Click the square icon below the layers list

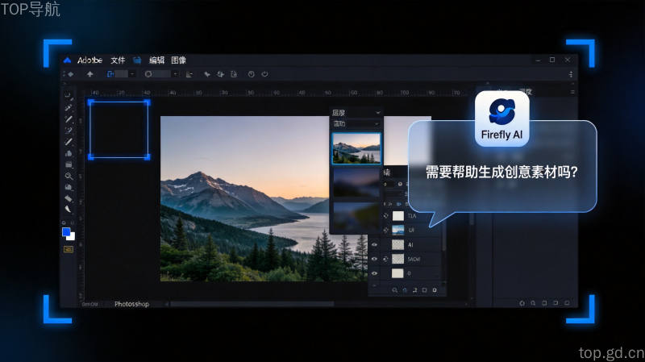coord(425,290)
